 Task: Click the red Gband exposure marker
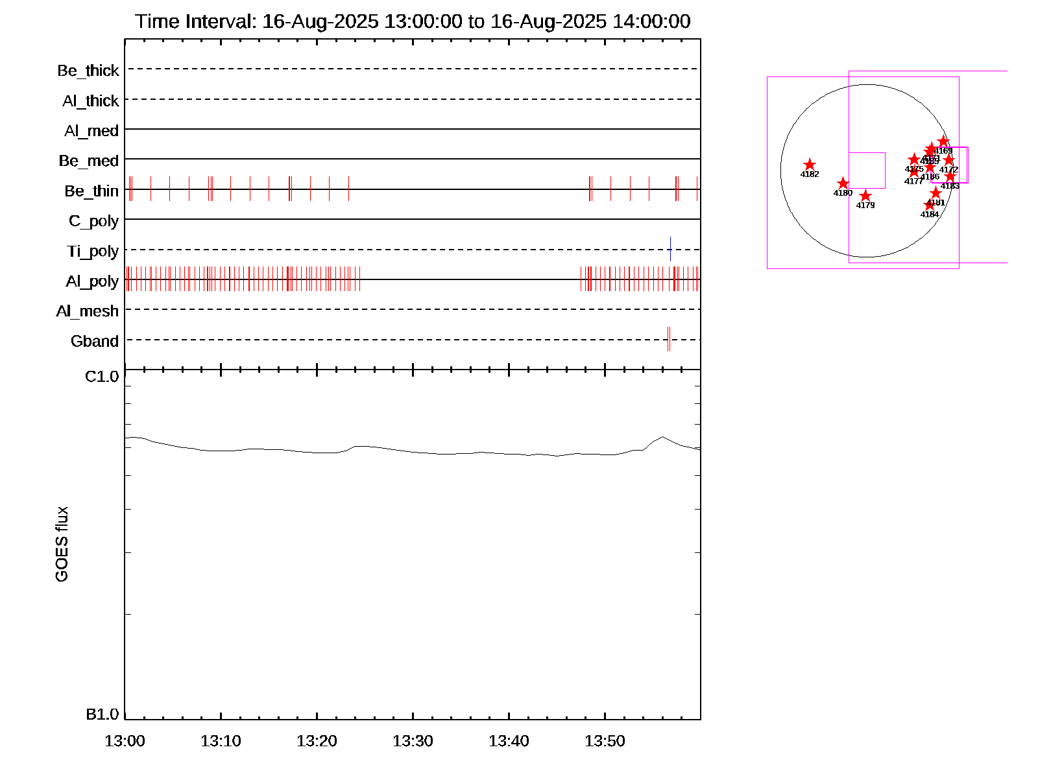coord(669,339)
